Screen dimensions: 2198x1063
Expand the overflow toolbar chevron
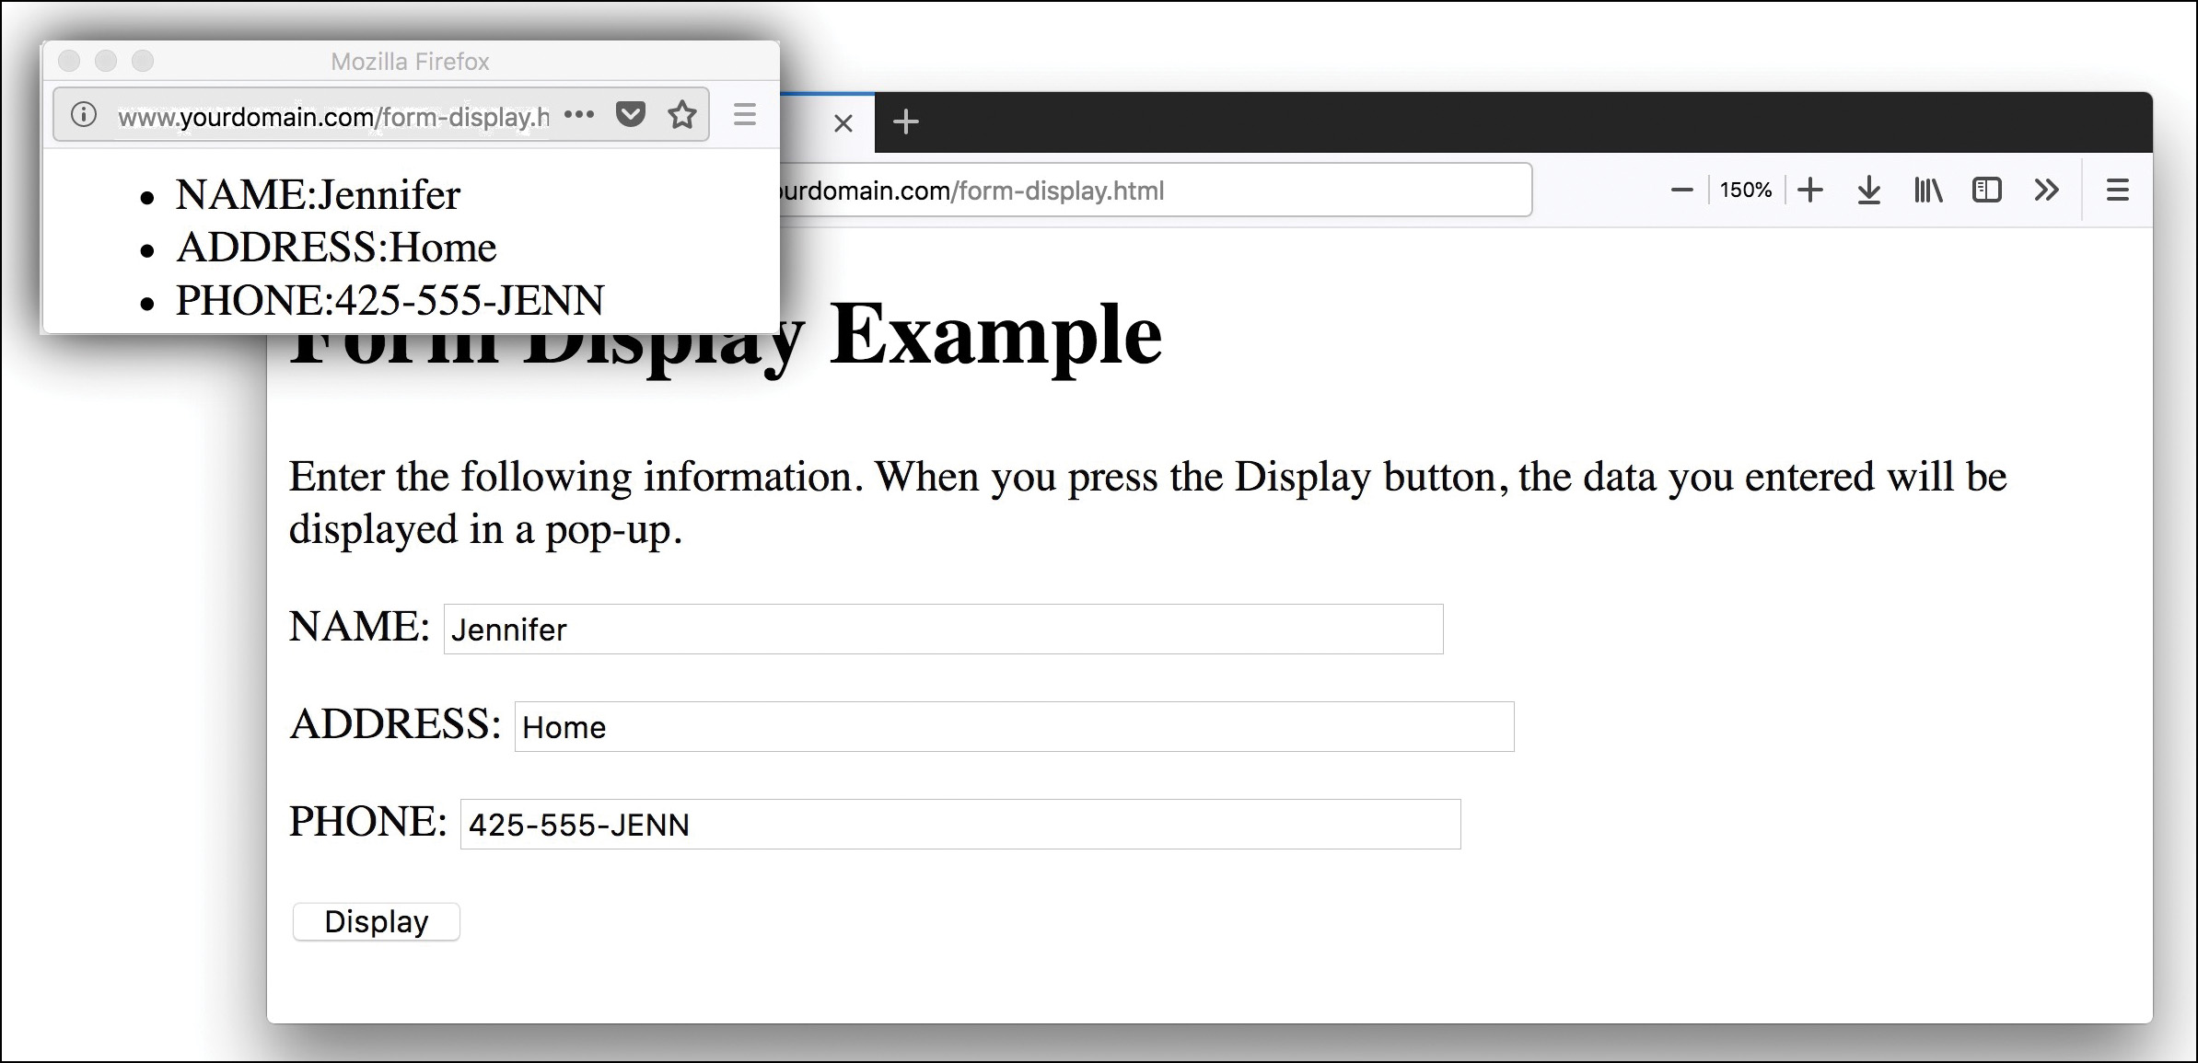2046,190
